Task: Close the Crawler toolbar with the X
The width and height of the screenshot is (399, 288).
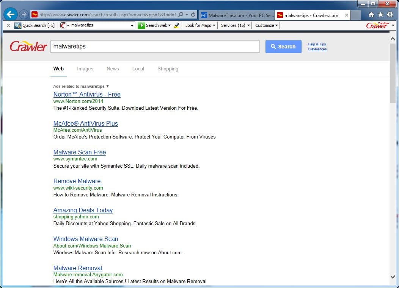Action: (x=8, y=25)
